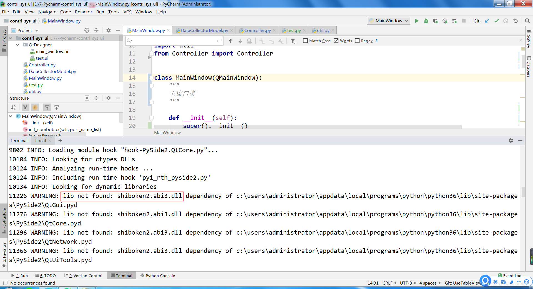Uncheck the Words checkbox

coord(336,41)
